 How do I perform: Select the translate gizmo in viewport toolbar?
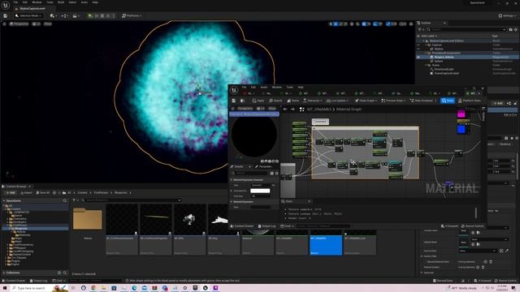point(336,24)
